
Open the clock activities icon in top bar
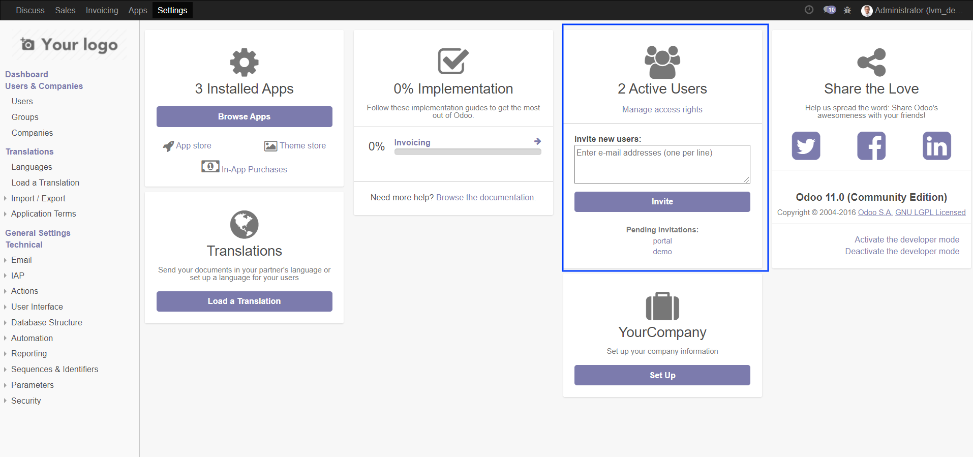pos(809,10)
